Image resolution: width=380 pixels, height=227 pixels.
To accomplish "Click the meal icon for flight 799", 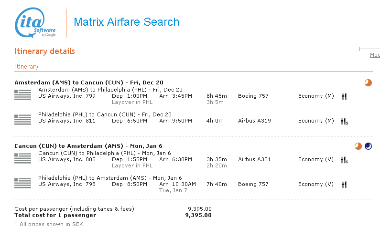I will point(344,96).
